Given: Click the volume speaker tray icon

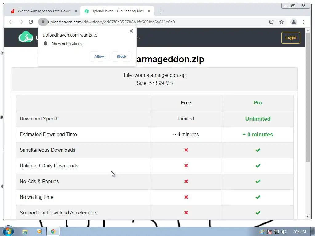Looking at the screenshot, I should [284, 232].
